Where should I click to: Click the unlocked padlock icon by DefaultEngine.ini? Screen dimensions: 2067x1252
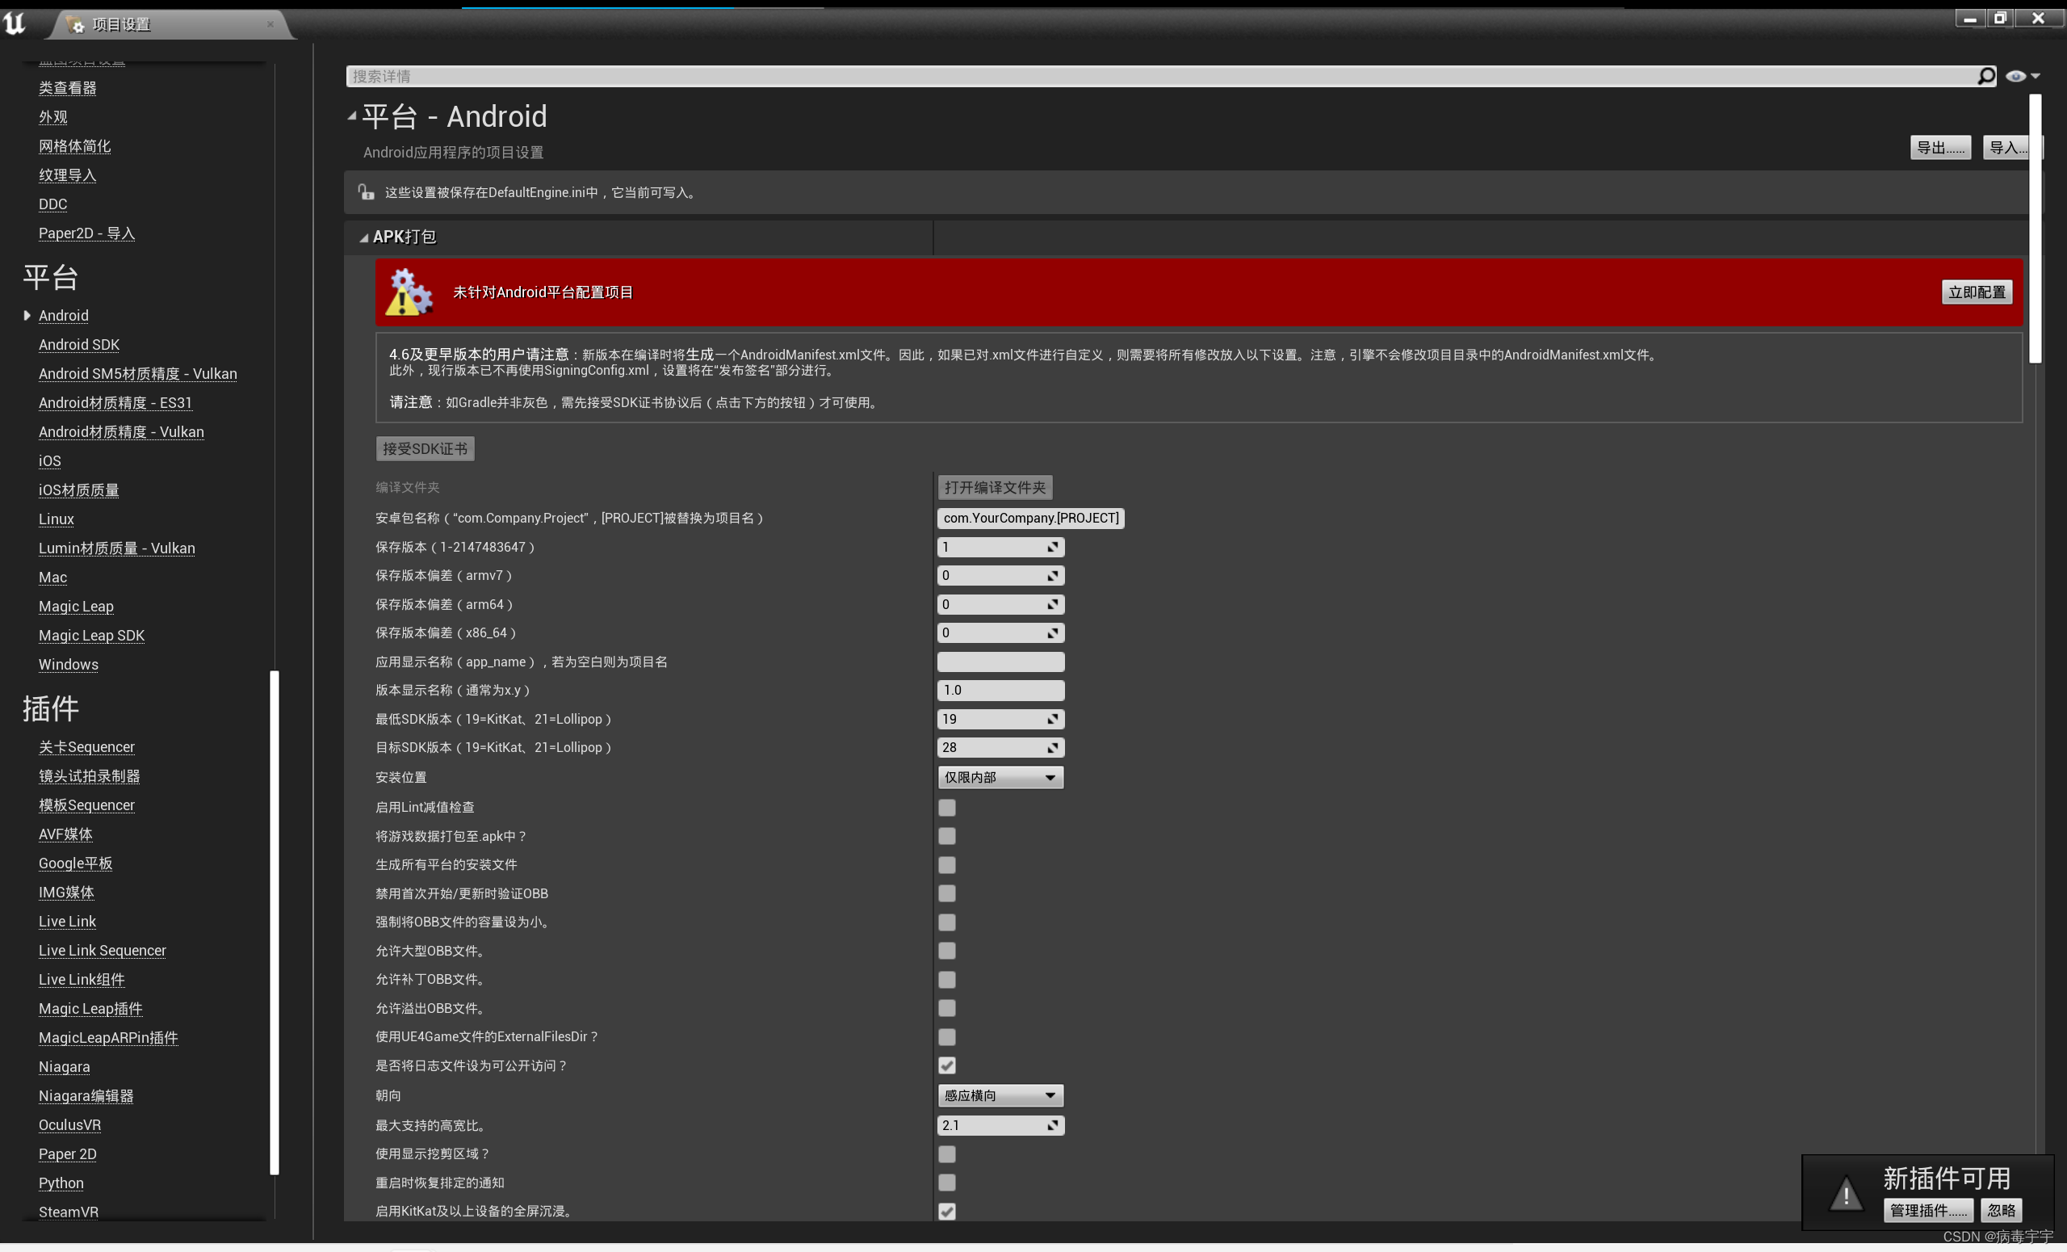366,192
